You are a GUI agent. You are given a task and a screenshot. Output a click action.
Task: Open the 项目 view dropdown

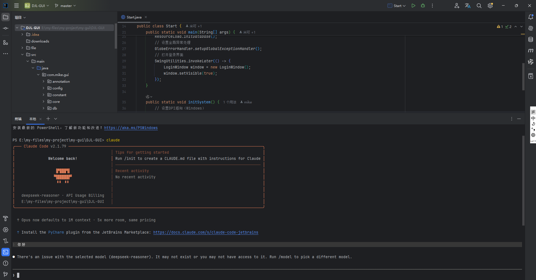coord(20,17)
